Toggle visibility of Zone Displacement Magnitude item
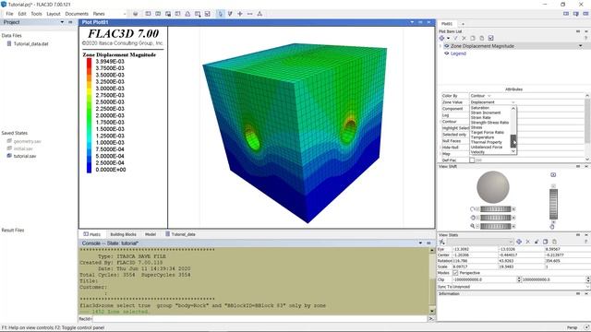 coord(447,46)
